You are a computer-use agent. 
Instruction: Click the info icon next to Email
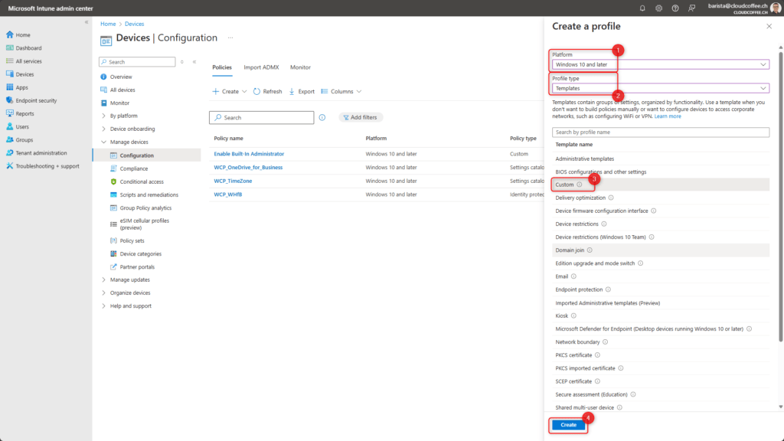pyautogui.click(x=574, y=276)
